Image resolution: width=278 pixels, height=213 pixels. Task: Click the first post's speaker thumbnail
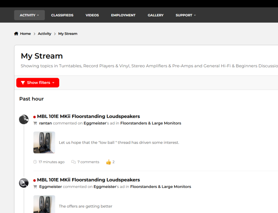click(x=44, y=142)
